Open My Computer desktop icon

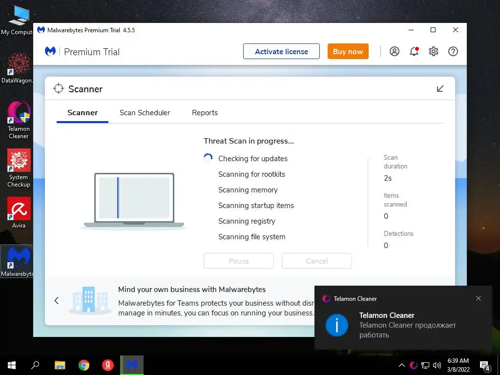18,20
